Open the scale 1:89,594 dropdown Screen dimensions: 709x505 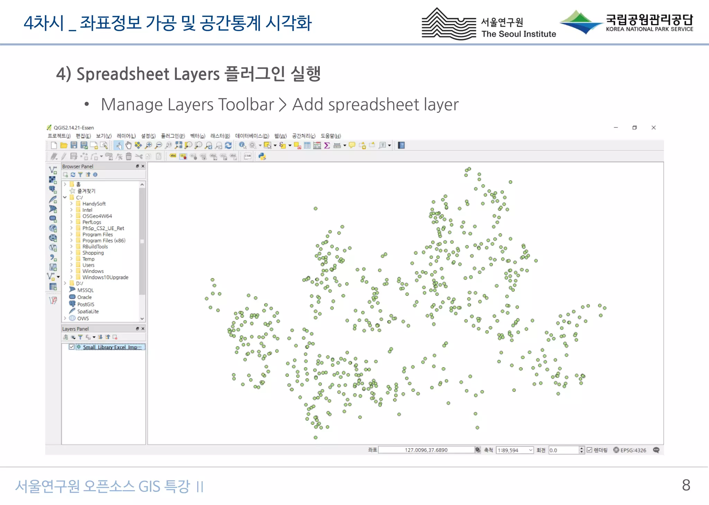point(530,450)
